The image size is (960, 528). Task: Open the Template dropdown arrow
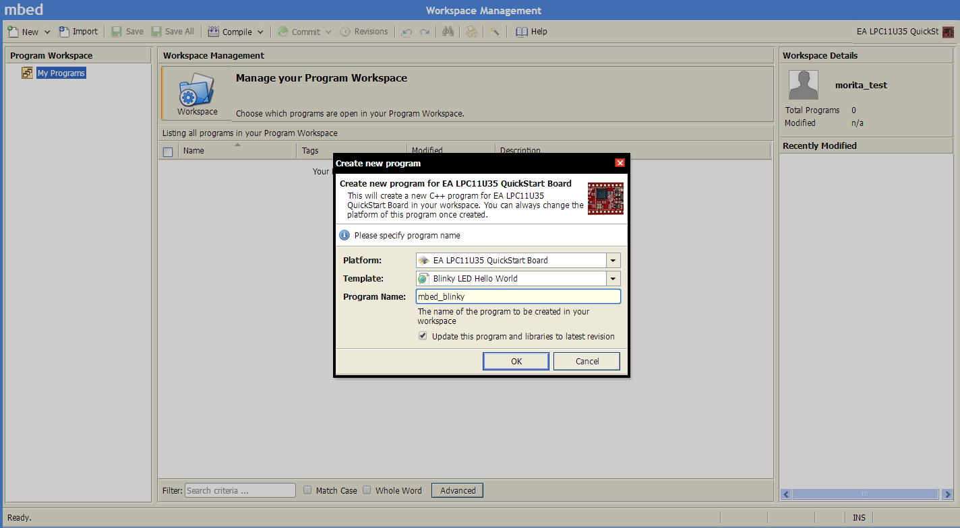pyautogui.click(x=613, y=278)
